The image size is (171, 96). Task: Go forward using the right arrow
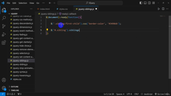[x=54, y=3]
